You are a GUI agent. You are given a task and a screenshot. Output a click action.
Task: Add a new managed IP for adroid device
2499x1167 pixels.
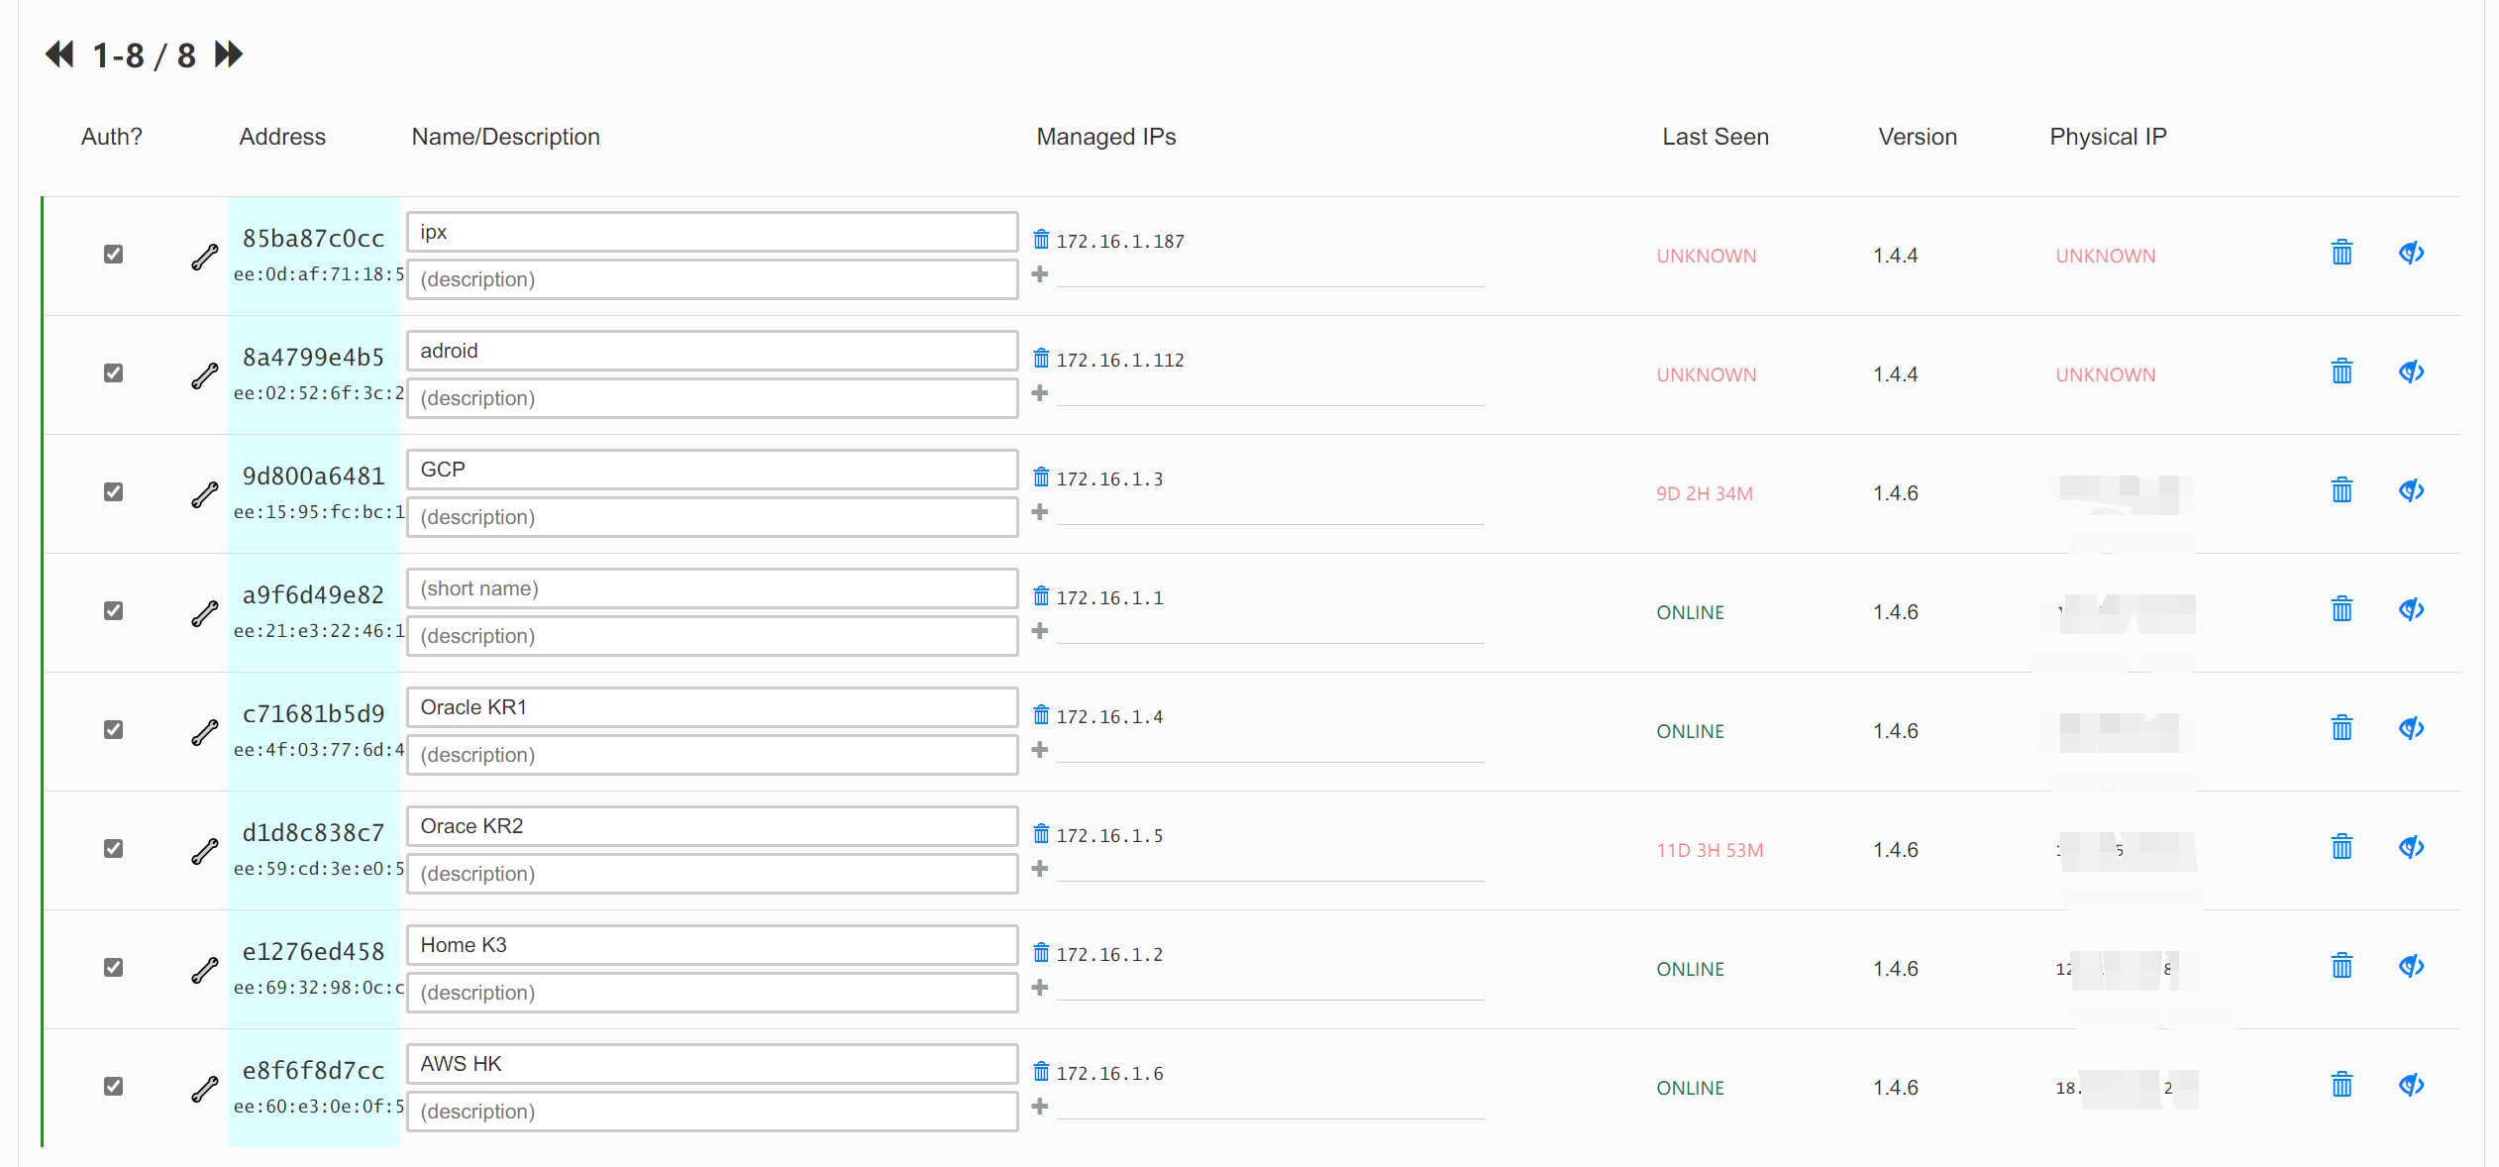(1040, 392)
